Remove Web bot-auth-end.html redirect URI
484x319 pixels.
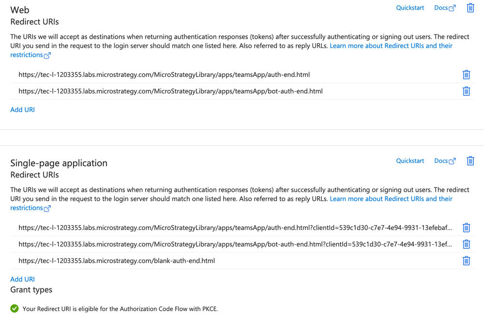[466, 91]
